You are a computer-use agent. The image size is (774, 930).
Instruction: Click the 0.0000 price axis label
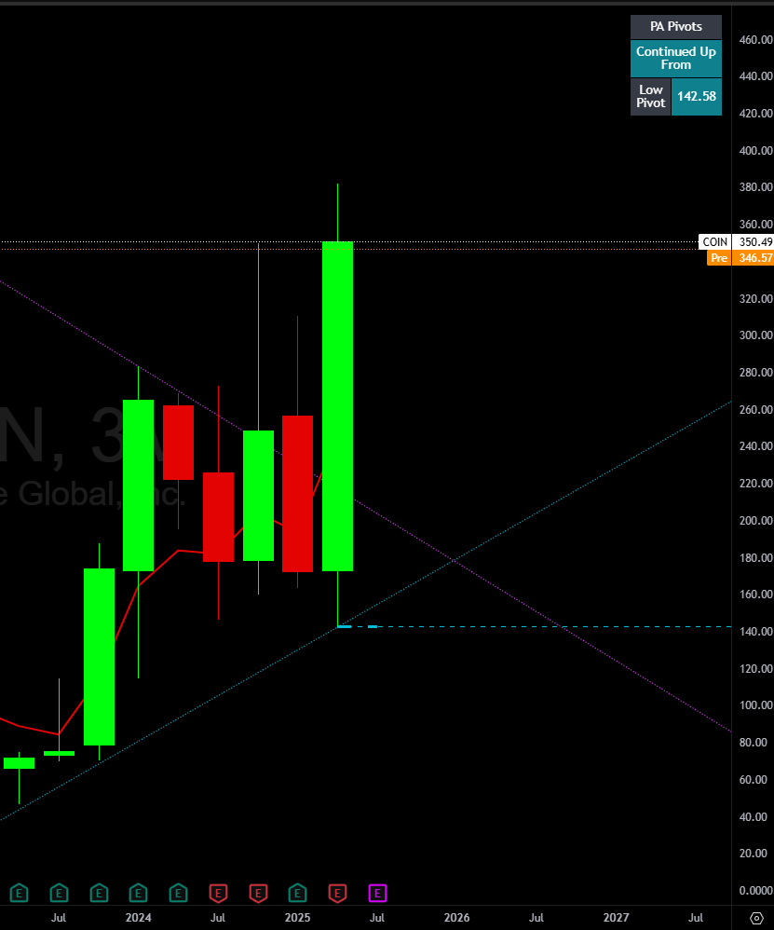click(755, 890)
